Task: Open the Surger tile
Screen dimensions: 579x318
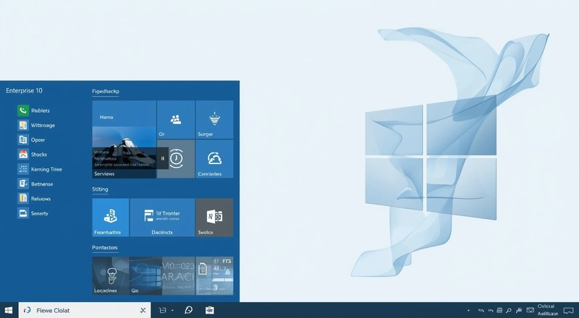Action: (214, 119)
